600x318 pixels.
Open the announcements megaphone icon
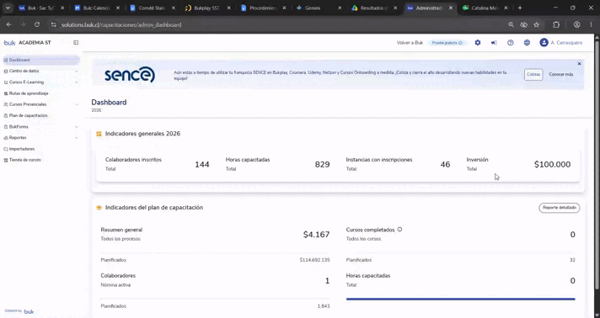click(494, 43)
